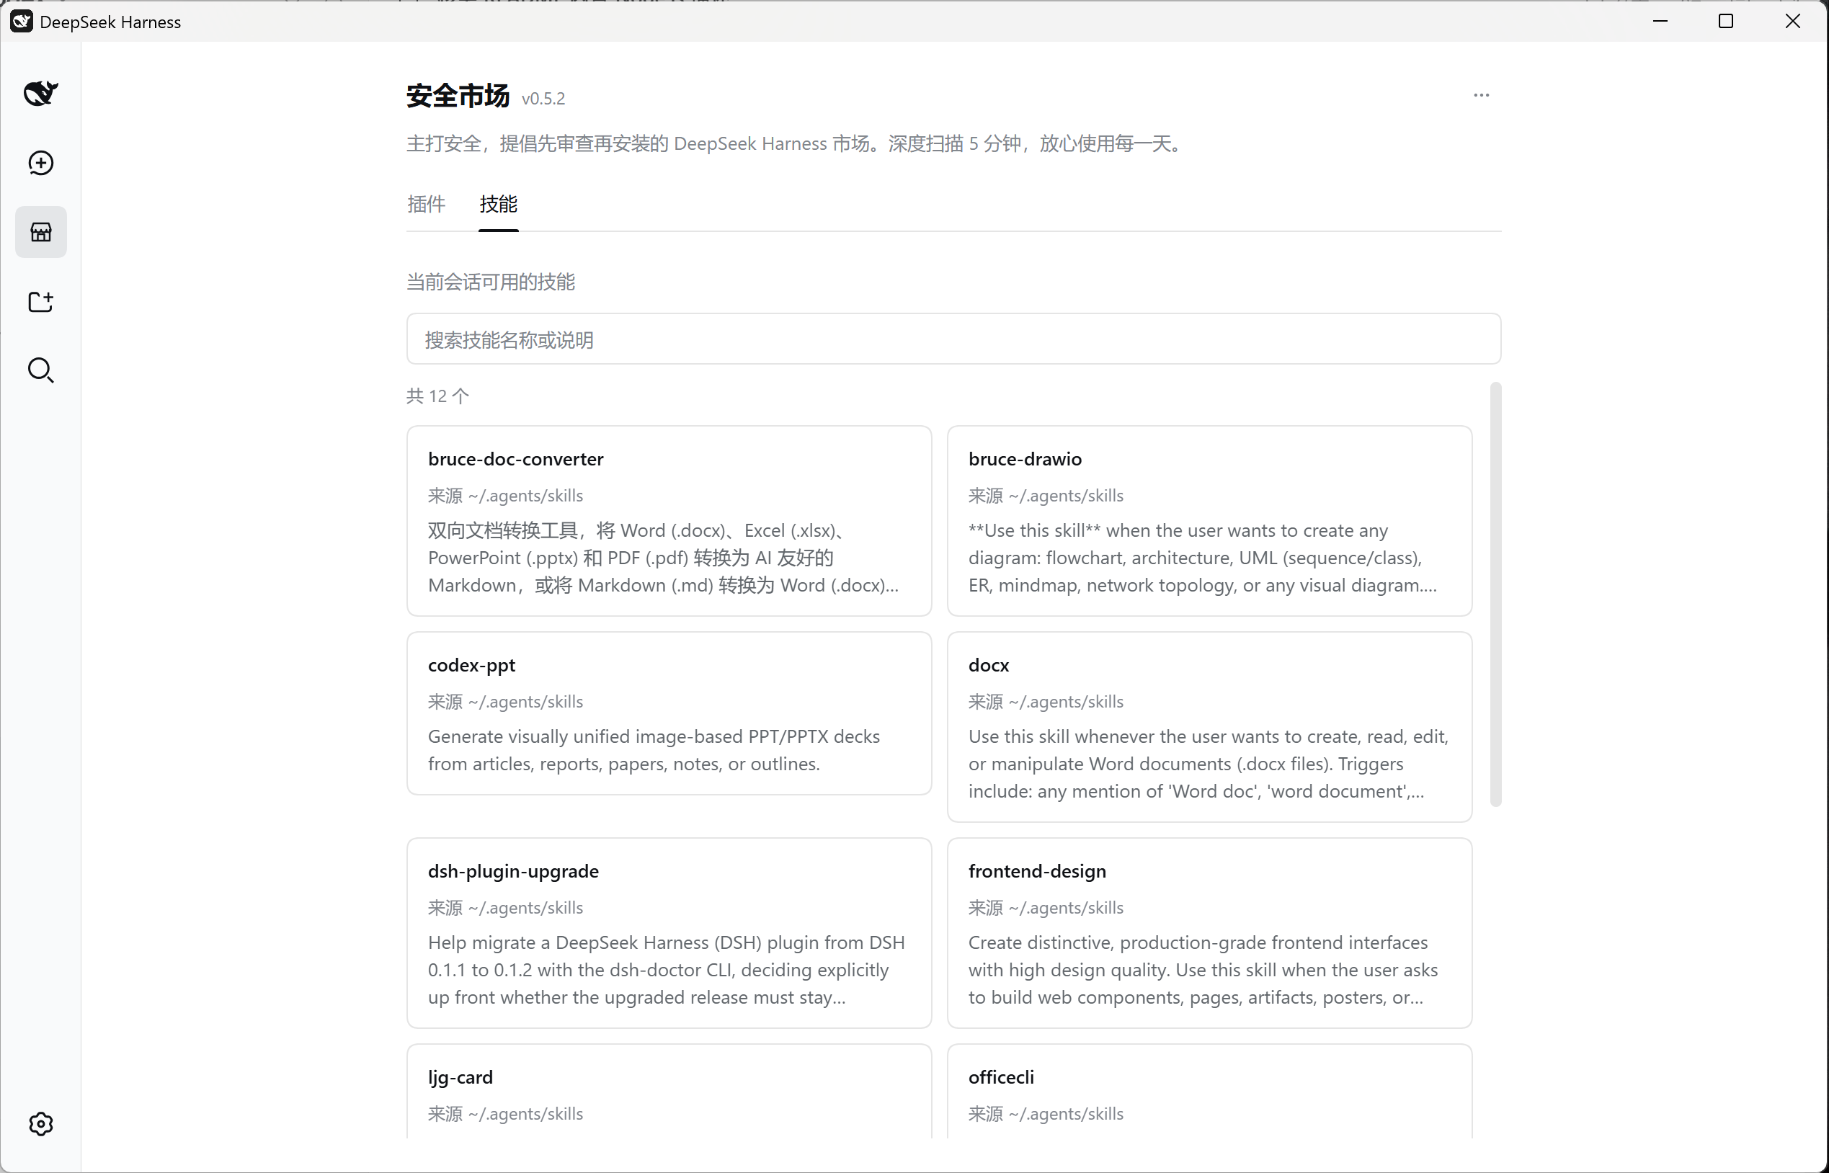Select the 技能 tab
The height and width of the screenshot is (1173, 1829).
498,204
